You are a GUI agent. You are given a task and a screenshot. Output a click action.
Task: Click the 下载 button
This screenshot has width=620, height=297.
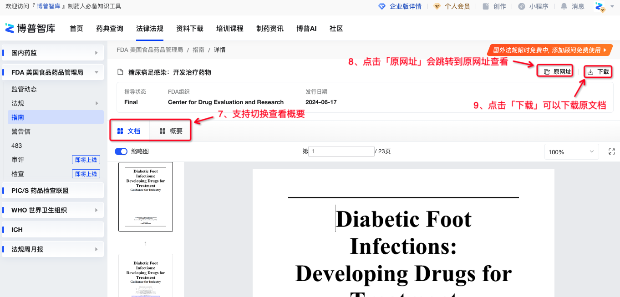(x=598, y=72)
